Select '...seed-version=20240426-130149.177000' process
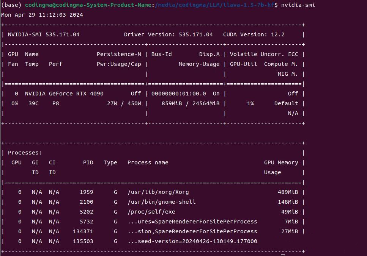The width and height of the screenshot is (367, 256). coord(192,241)
